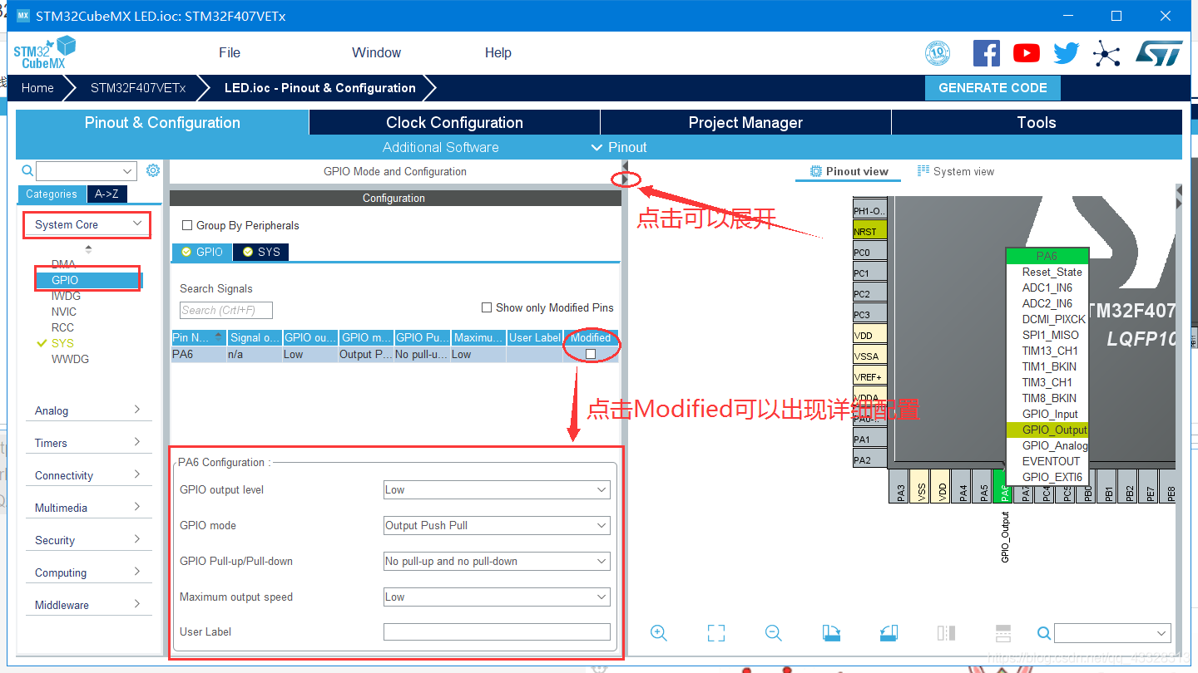This screenshot has width=1198, height=673.
Task: Expand the Timers category
Action: pos(88,443)
